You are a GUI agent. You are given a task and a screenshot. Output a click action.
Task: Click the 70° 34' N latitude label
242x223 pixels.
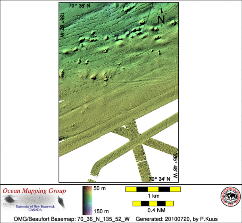click(x=160, y=179)
